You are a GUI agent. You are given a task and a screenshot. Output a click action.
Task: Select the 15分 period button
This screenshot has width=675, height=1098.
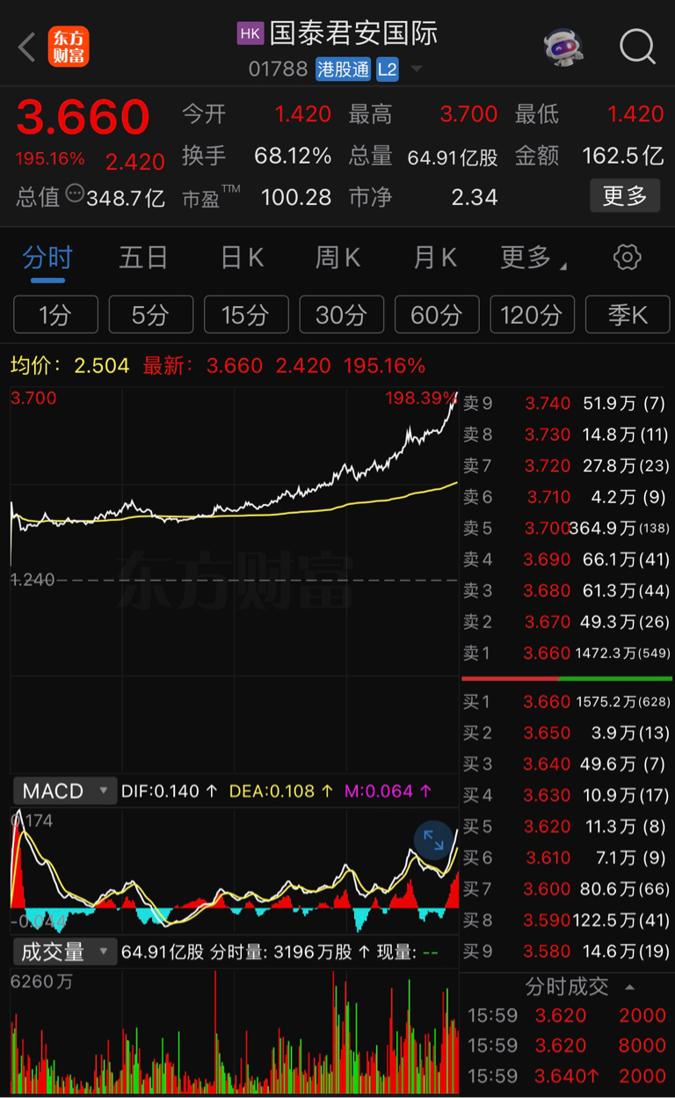(x=246, y=314)
